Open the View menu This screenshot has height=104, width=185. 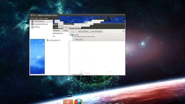coord(41,18)
